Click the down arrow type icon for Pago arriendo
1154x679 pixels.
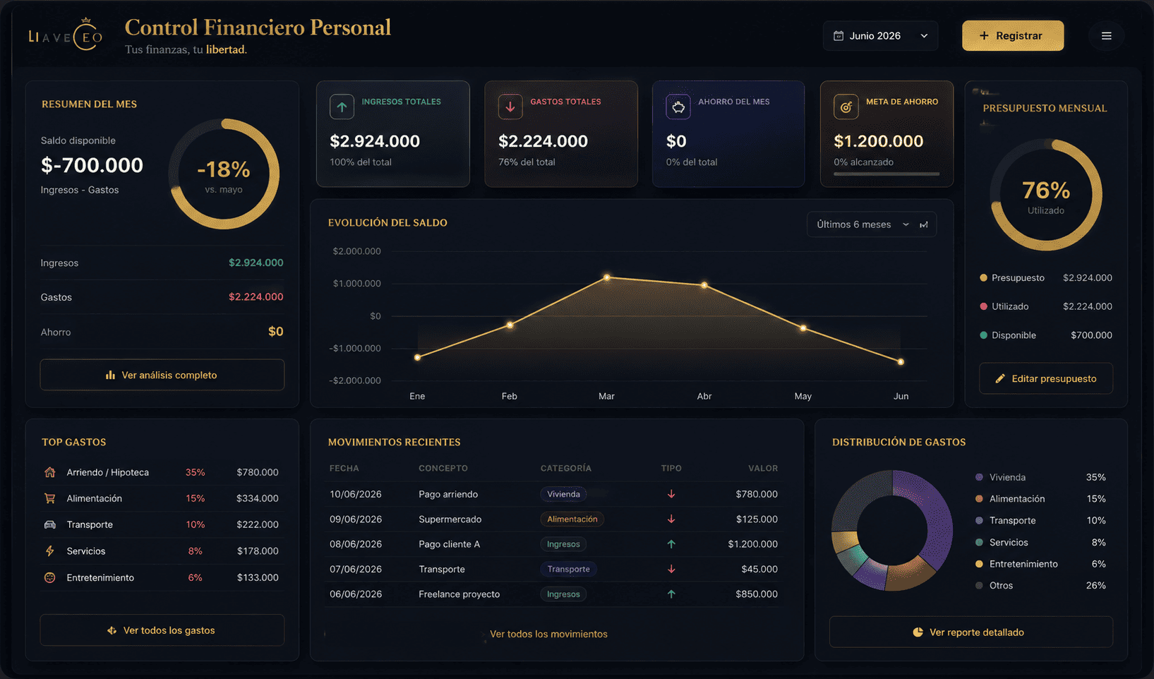pyautogui.click(x=671, y=494)
